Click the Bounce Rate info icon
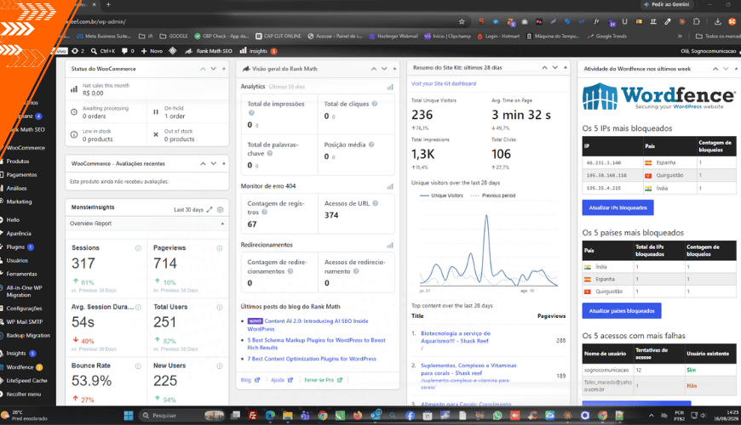741x425 pixels. pyautogui.click(x=138, y=365)
